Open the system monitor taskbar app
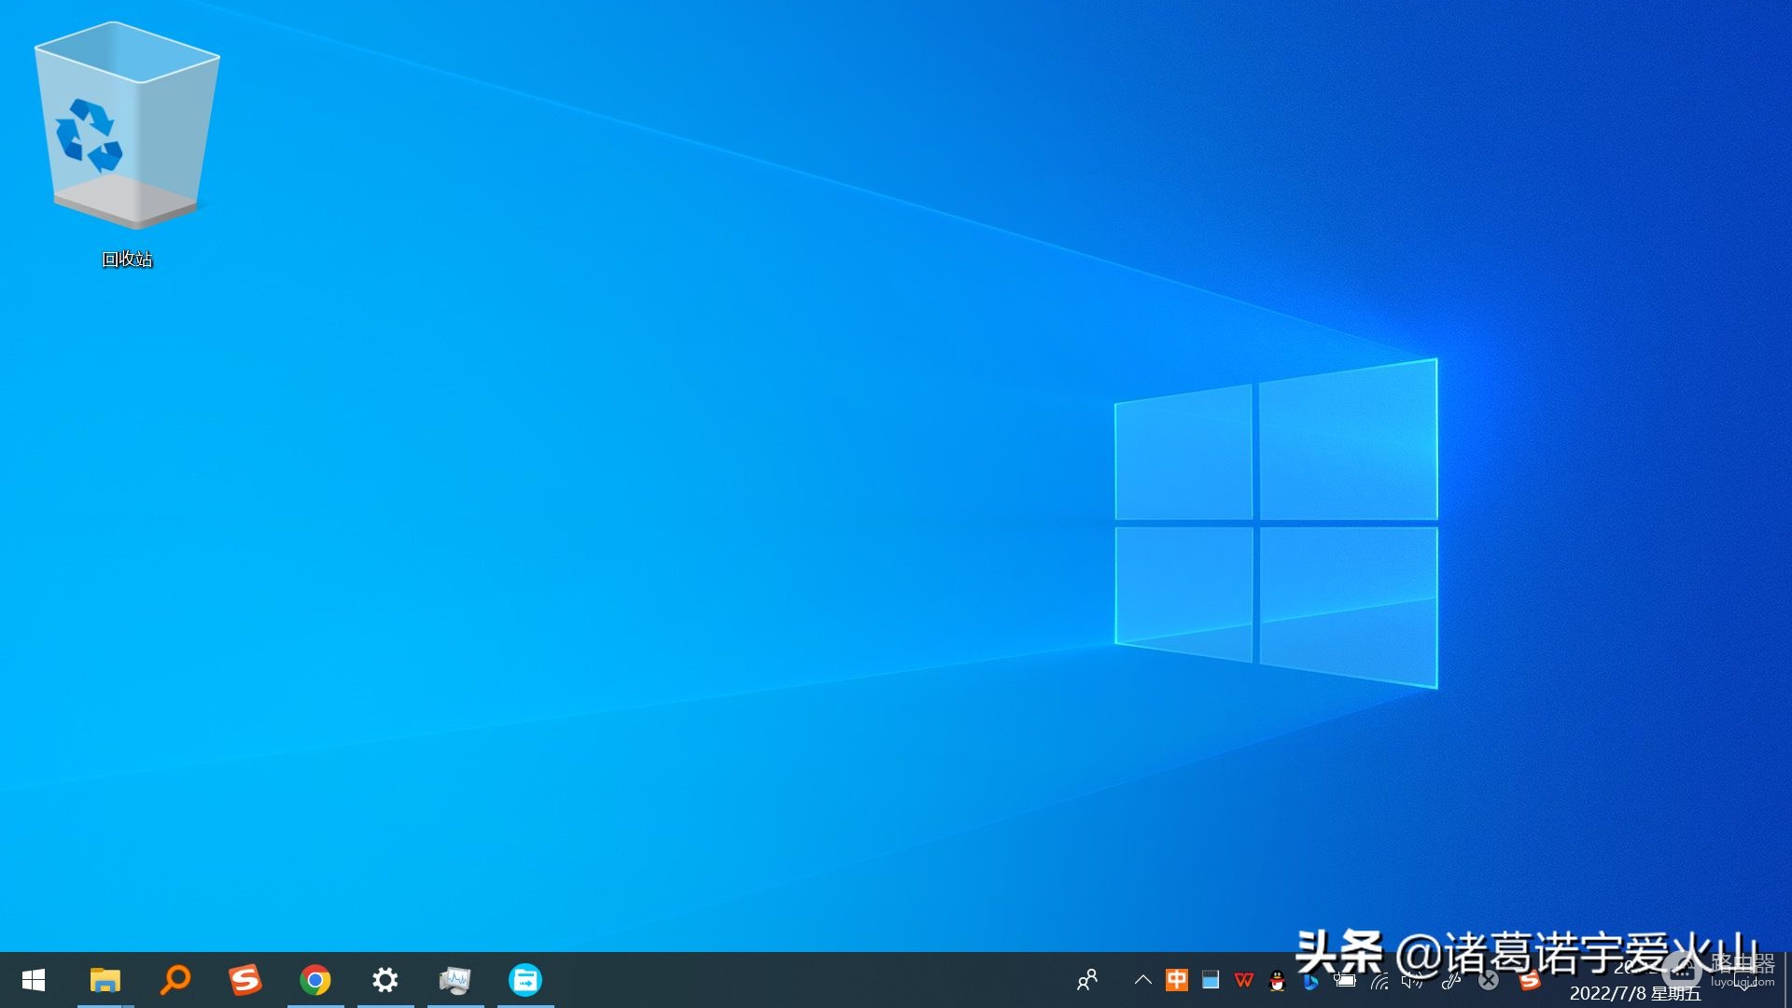 [x=455, y=980]
